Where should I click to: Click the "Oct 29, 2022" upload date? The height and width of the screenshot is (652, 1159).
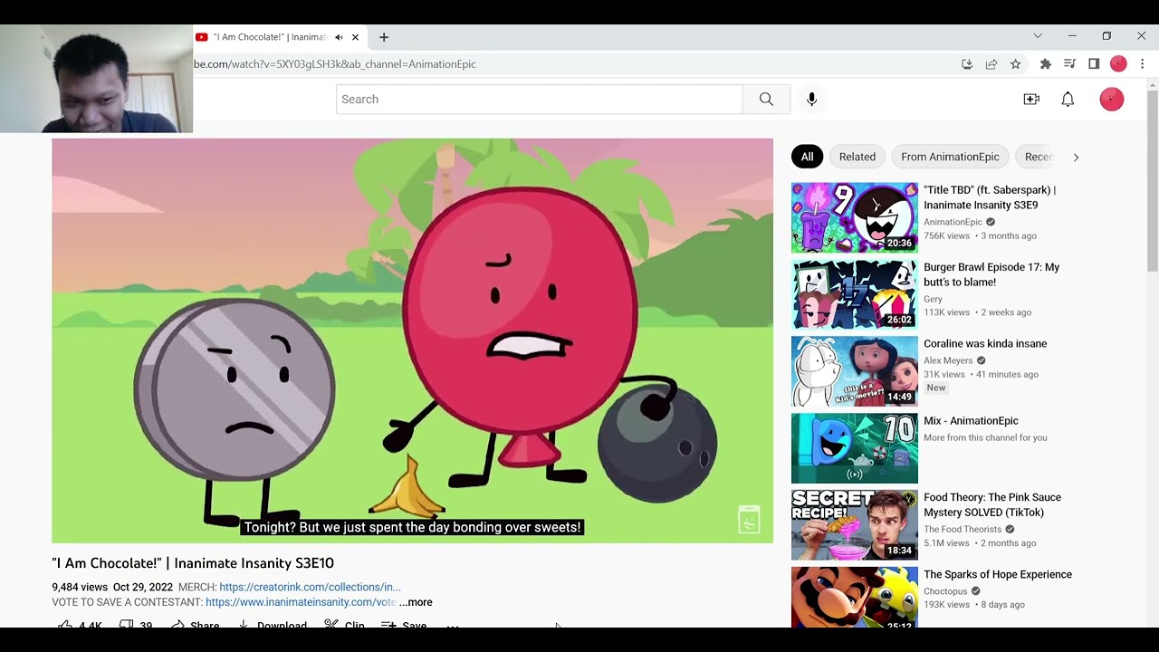(143, 587)
